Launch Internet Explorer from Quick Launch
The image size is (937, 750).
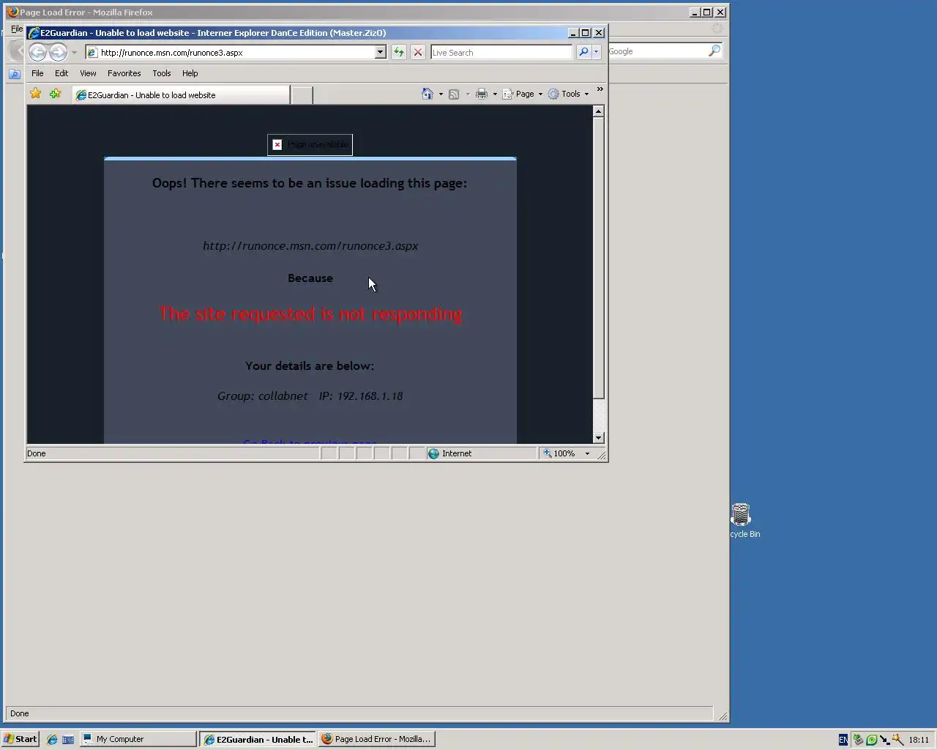(x=52, y=739)
